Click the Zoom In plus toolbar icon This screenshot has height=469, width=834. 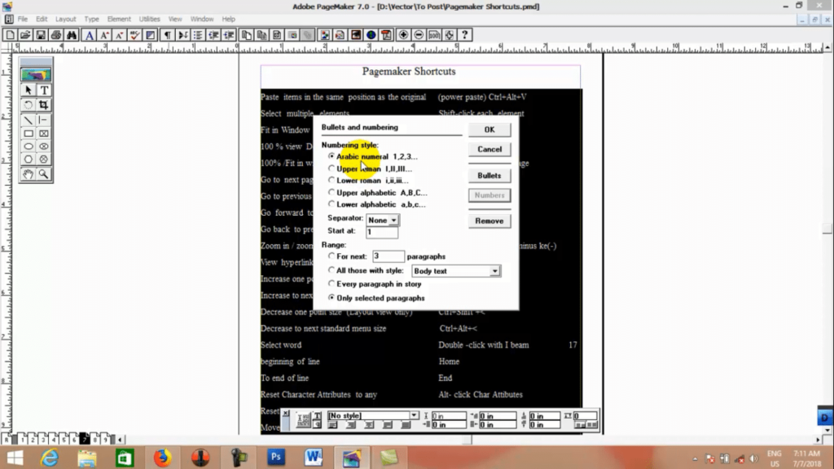point(403,35)
